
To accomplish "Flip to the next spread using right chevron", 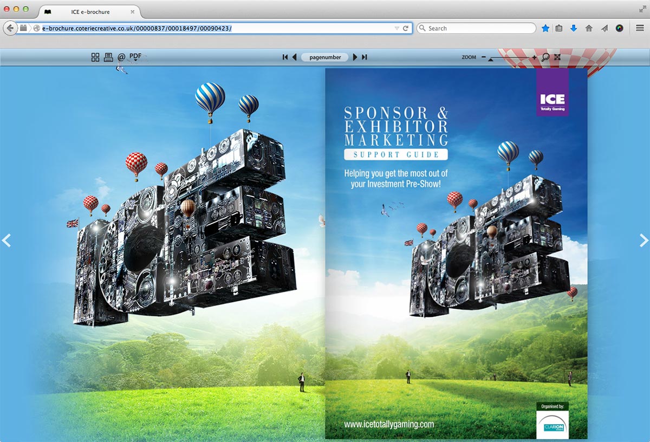I will [643, 240].
